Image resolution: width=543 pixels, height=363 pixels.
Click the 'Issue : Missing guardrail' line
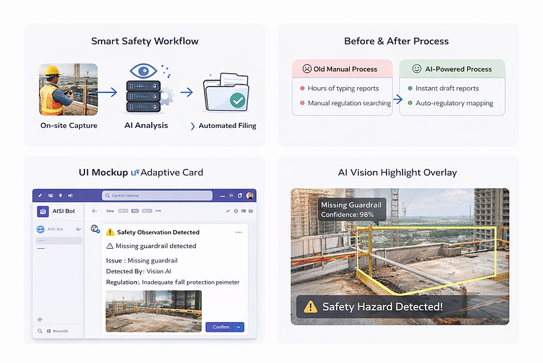pos(142,261)
